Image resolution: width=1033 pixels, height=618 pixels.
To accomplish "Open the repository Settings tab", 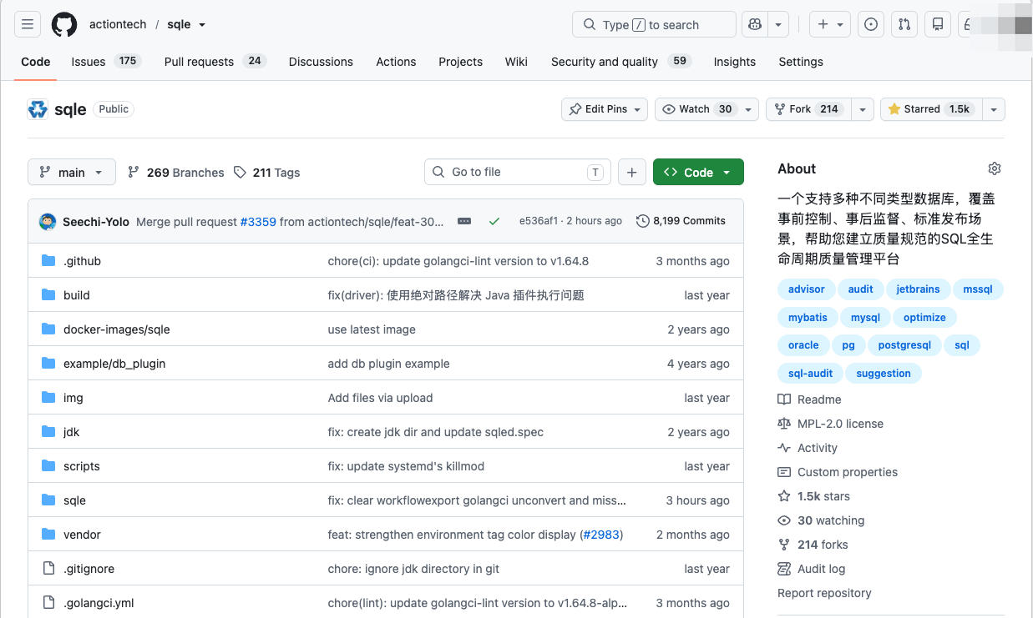I will pyautogui.click(x=801, y=62).
